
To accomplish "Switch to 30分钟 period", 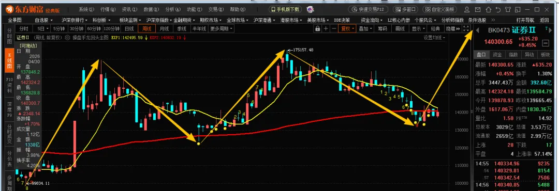I will (x=76, y=29).
